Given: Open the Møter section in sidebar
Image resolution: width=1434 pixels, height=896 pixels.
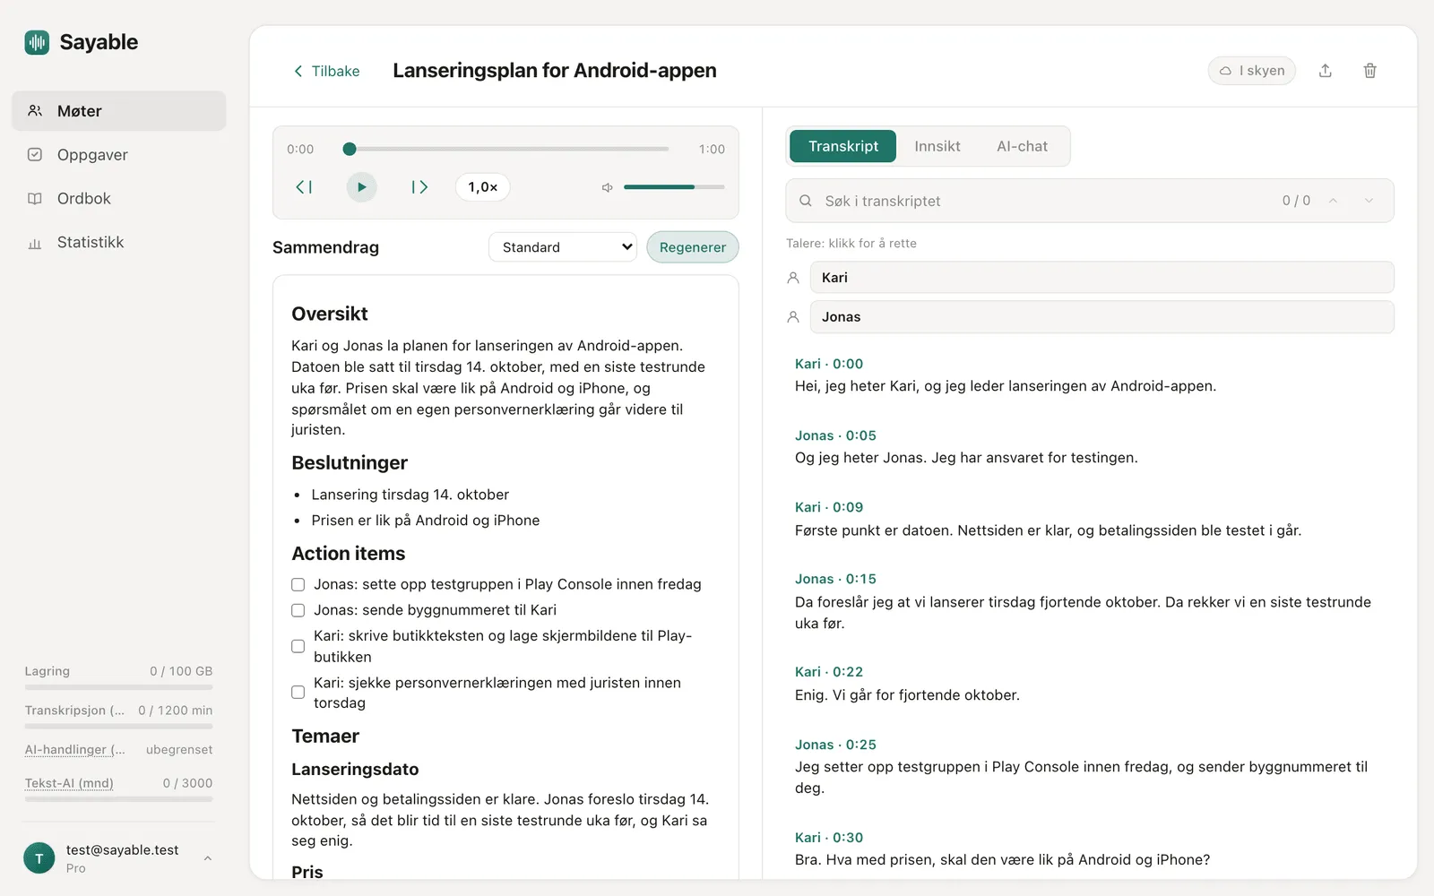Looking at the screenshot, I should tap(118, 111).
